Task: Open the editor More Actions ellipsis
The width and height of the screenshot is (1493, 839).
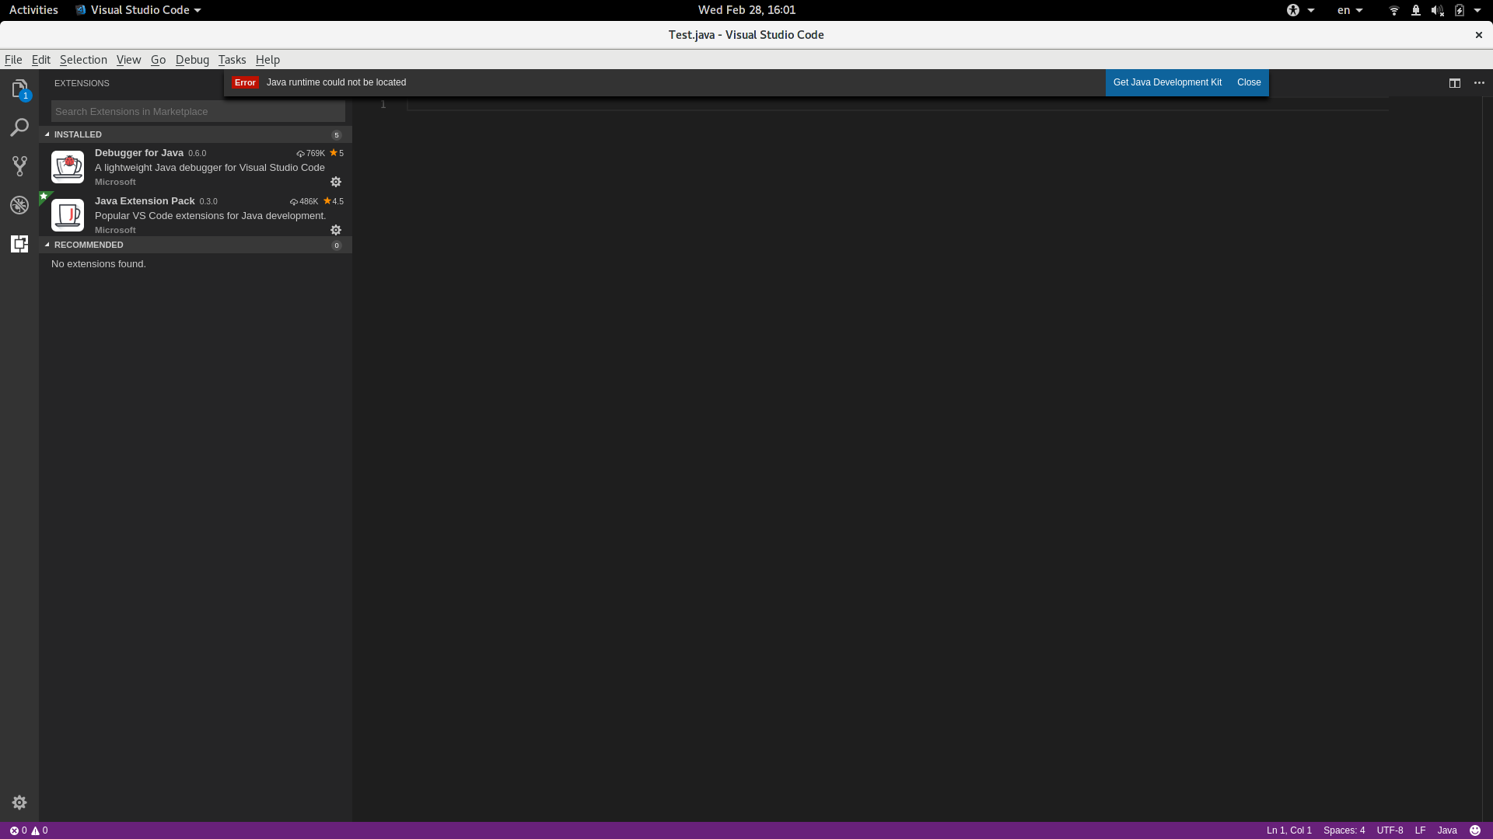Action: point(1479,83)
